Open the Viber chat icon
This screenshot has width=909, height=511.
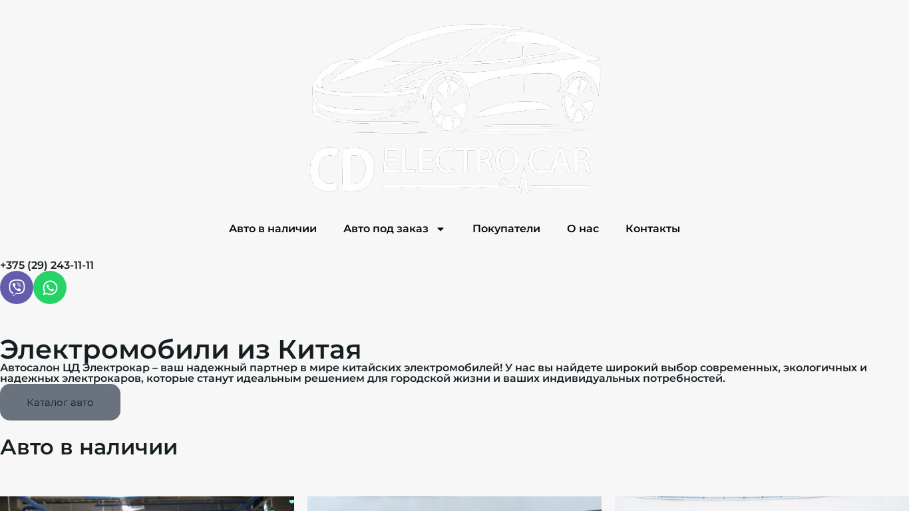coord(17,287)
